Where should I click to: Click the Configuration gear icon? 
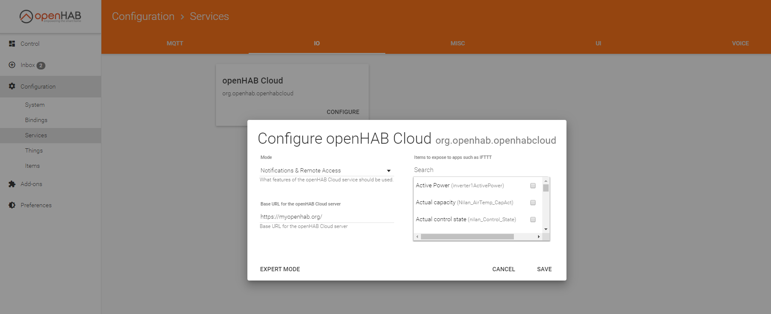pyautogui.click(x=12, y=86)
